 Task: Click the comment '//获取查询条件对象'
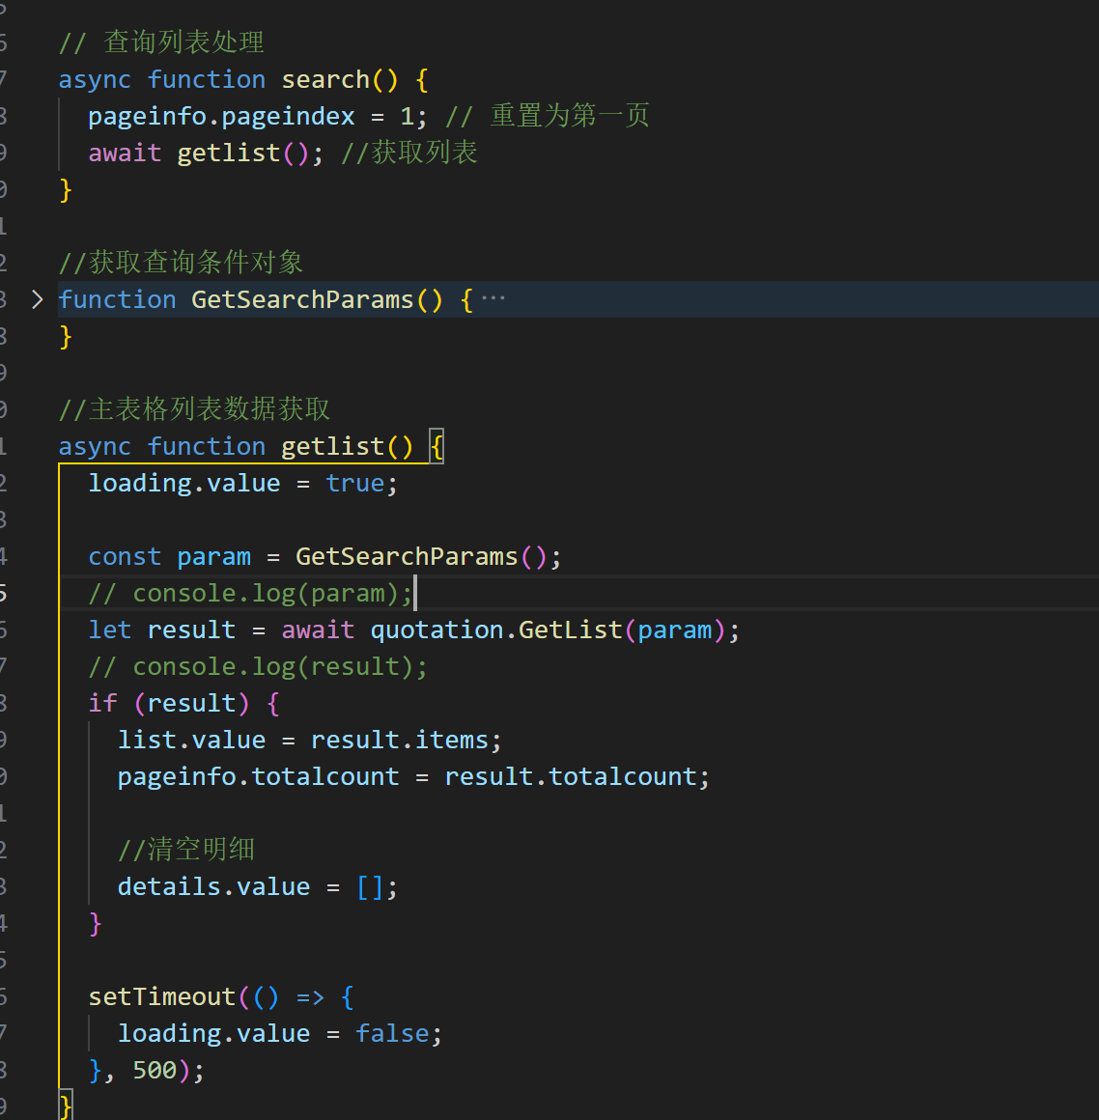(x=181, y=263)
